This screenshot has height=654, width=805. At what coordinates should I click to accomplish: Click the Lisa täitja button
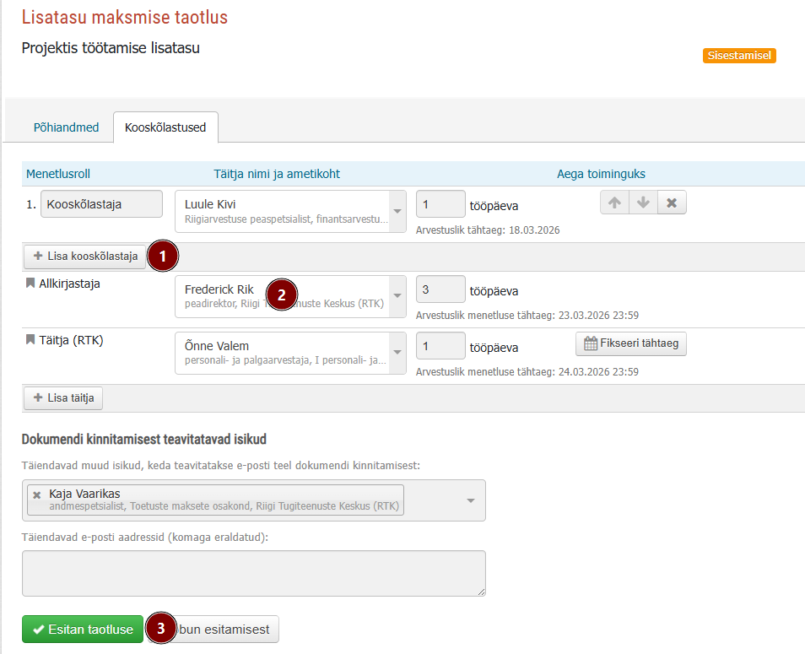63,397
